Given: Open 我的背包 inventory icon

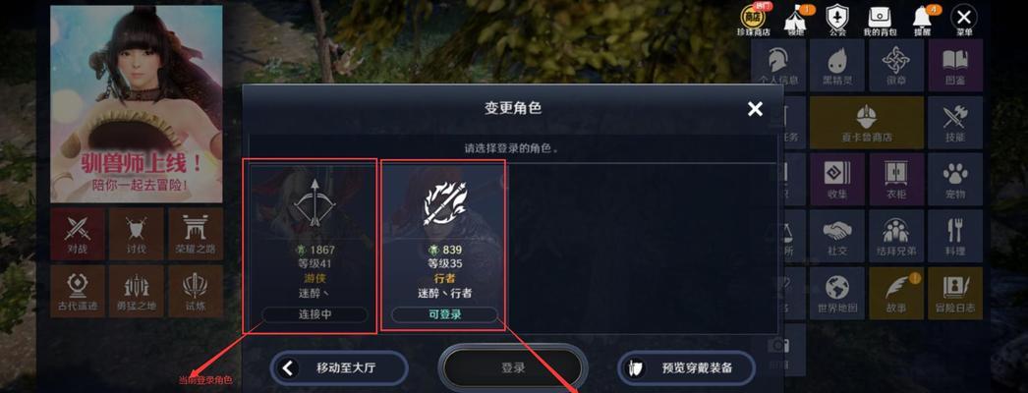Looking at the screenshot, I should click(x=880, y=21).
